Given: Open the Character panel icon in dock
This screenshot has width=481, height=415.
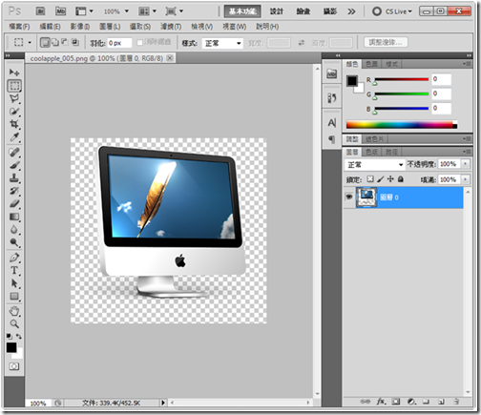Looking at the screenshot, I should (331, 123).
